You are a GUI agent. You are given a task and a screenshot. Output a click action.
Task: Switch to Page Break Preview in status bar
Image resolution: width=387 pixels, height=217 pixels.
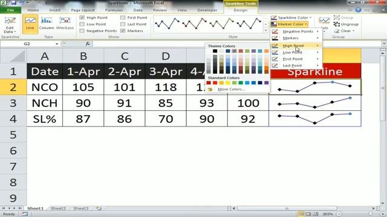[316, 214]
